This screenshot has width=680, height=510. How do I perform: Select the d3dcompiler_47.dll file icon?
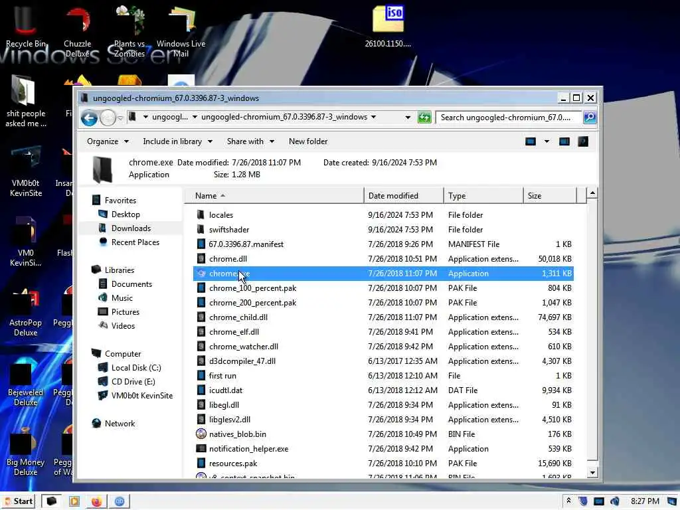[x=201, y=361]
